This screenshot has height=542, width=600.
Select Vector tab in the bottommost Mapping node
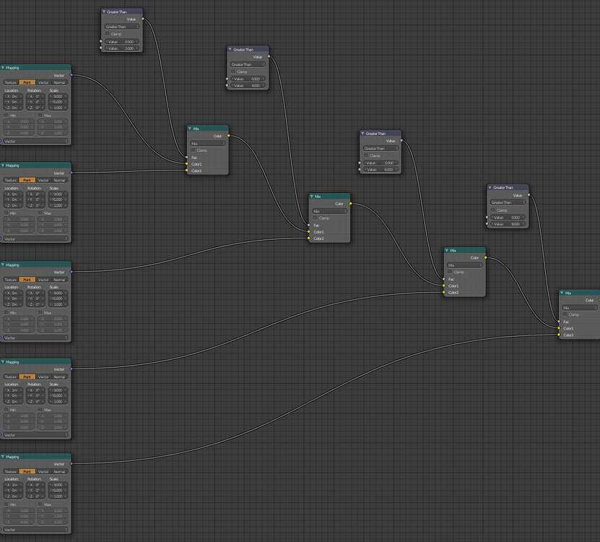click(43, 471)
